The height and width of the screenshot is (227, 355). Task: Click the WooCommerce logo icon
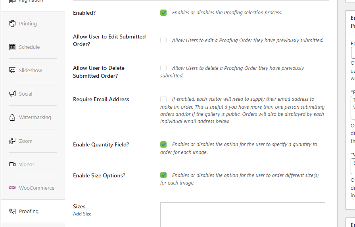click(x=12, y=188)
